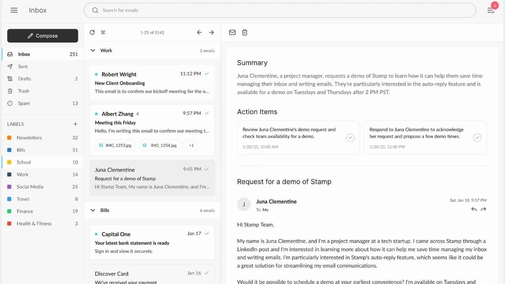Select the Juna Clementine demo request email

(x=152, y=178)
